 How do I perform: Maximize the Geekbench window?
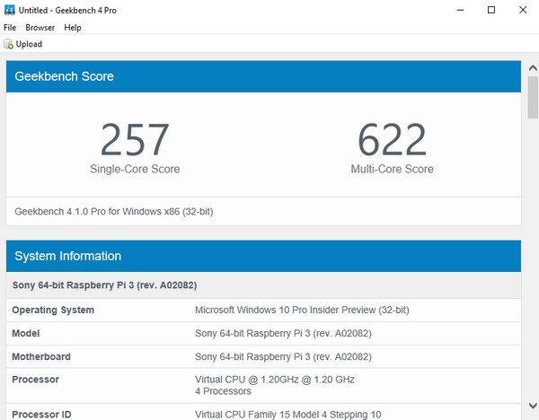pyautogui.click(x=491, y=10)
